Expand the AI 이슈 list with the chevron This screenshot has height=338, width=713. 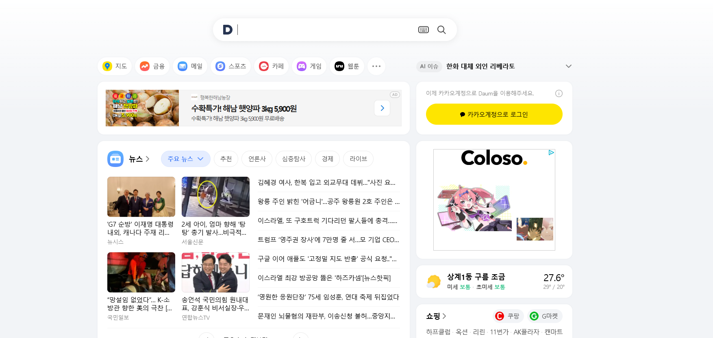pyautogui.click(x=569, y=66)
